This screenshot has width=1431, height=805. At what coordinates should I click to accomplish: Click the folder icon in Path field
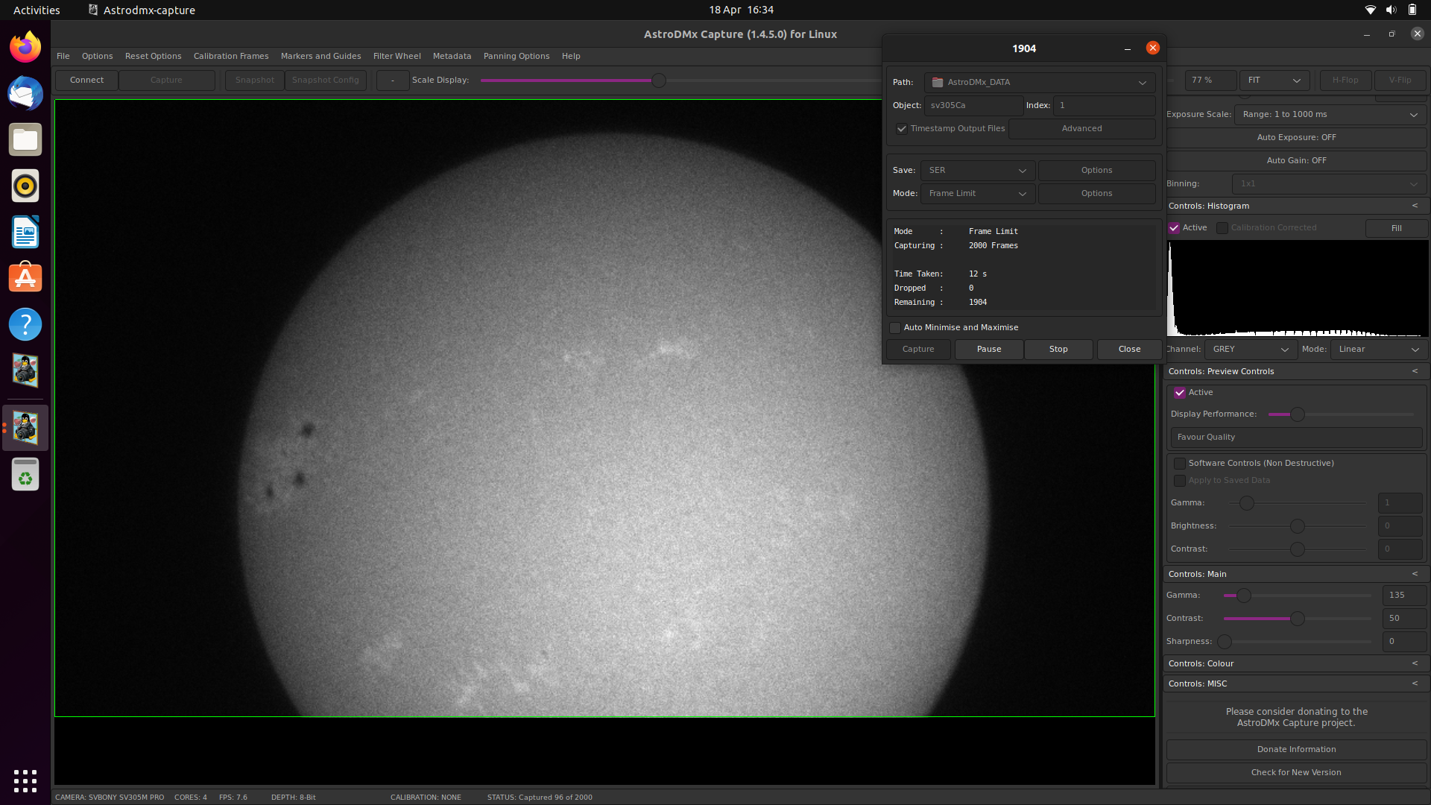[938, 82]
